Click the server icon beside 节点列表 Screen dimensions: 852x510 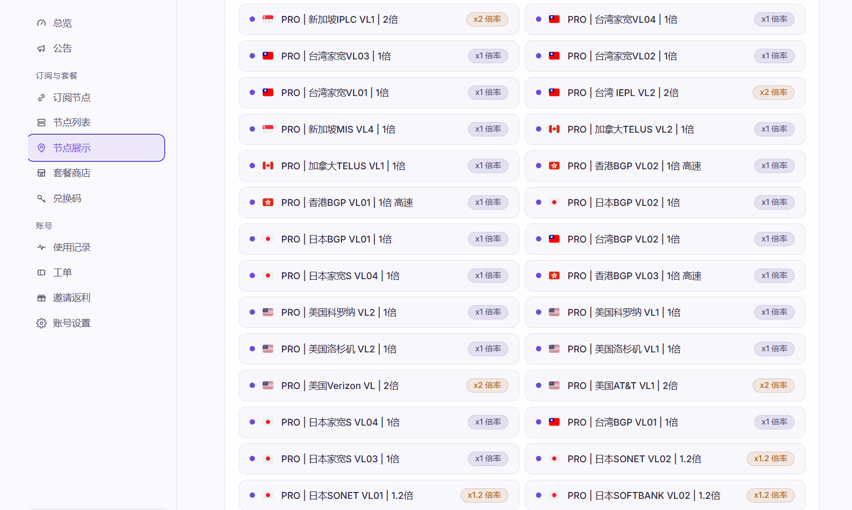pos(41,123)
